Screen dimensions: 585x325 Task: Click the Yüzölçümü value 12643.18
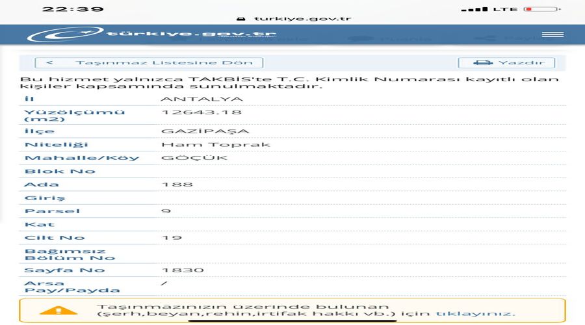point(188,112)
